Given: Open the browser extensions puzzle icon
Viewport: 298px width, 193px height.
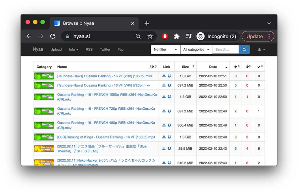Looking at the screenshot, I should [177, 36].
